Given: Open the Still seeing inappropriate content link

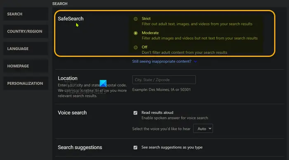Looking at the screenshot, I should click(x=162, y=61).
